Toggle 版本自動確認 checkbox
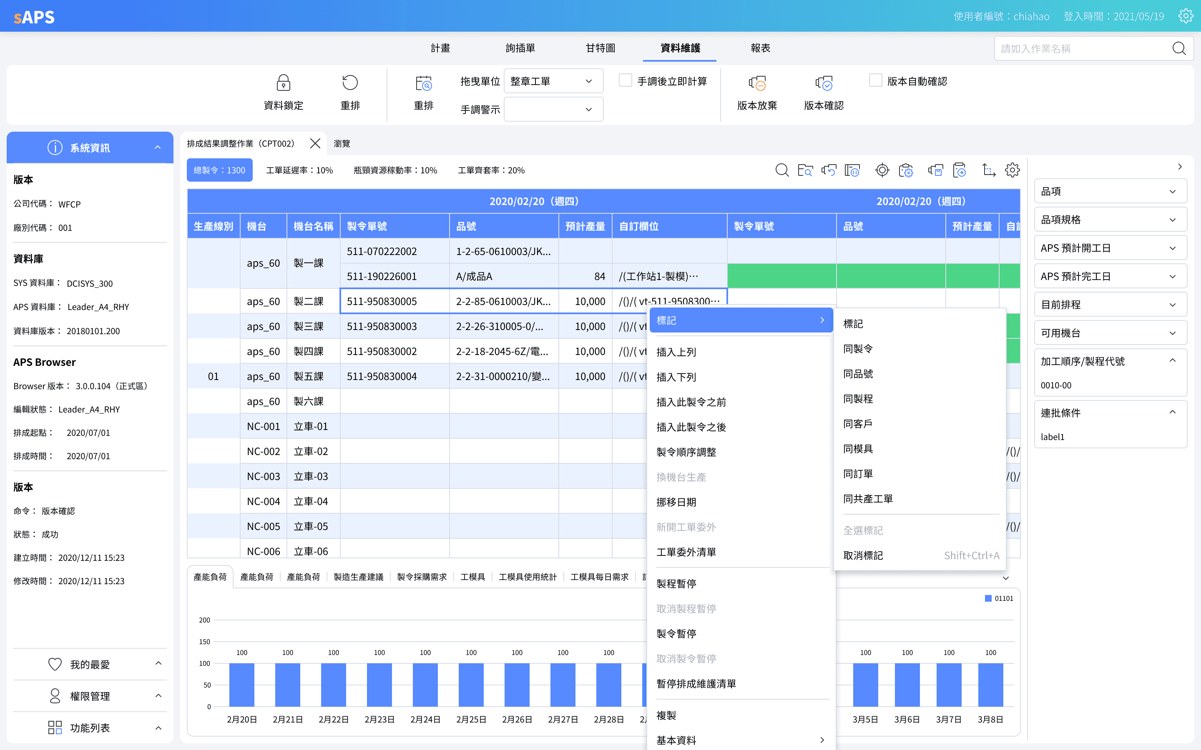 875,80
